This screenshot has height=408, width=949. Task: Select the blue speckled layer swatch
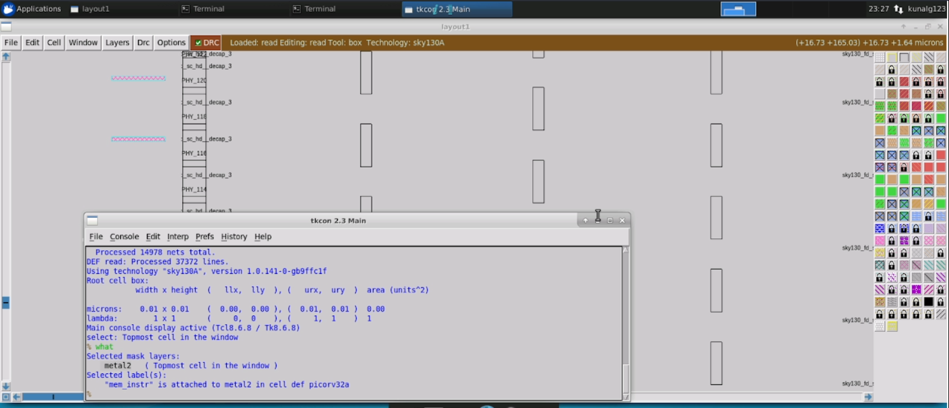point(880,229)
